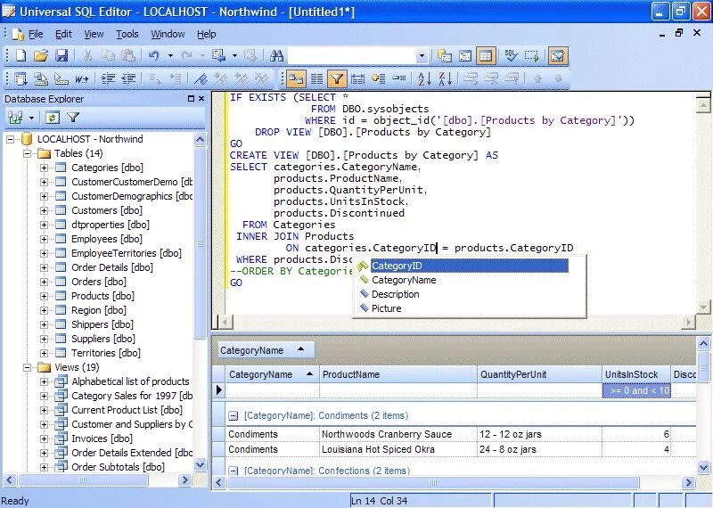The image size is (713, 508).
Task: Click the remove row minus icon
Action: (x=398, y=78)
